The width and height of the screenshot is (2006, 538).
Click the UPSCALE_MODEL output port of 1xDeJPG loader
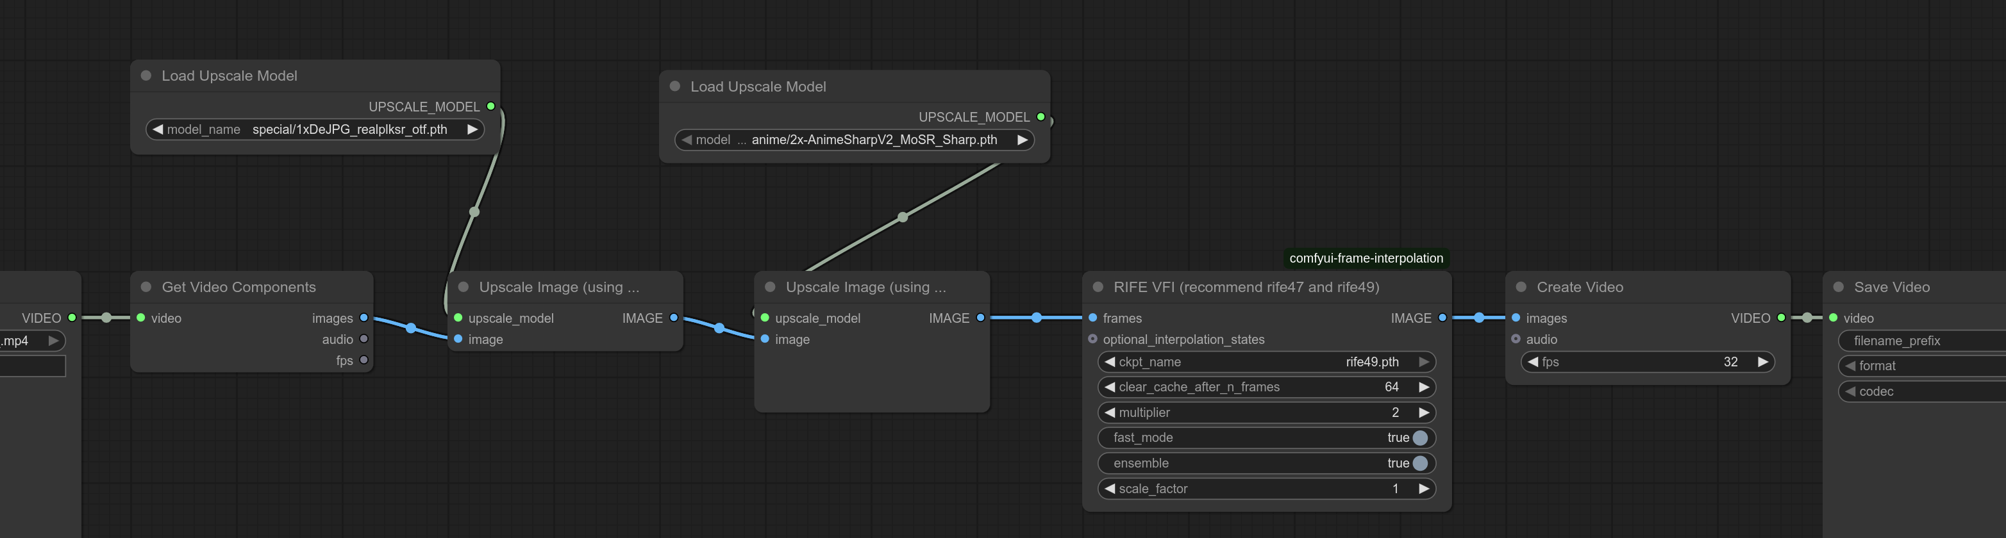pos(490,106)
